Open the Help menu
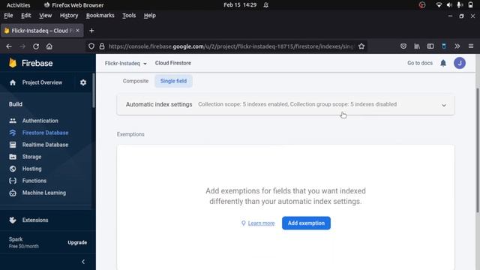The image size is (480, 270). pyautogui.click(x=150, y=15)
